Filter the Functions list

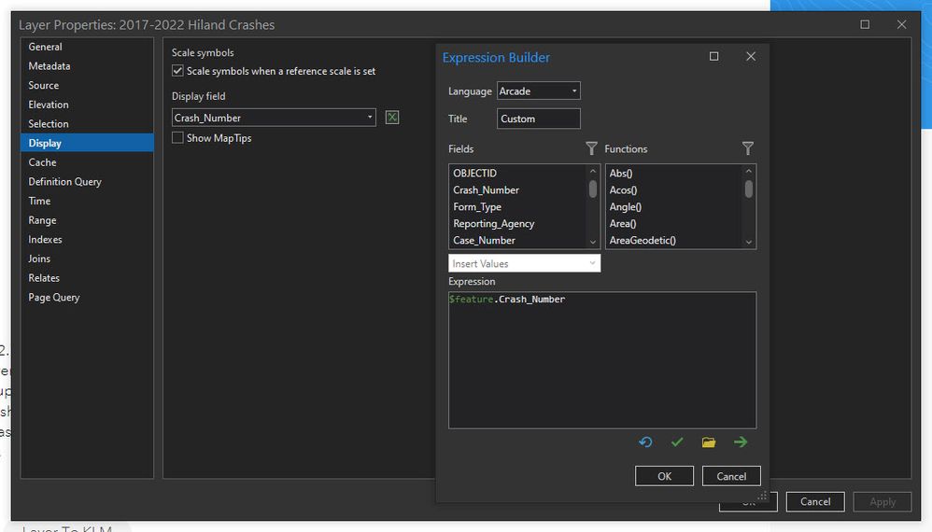[748, 148]
